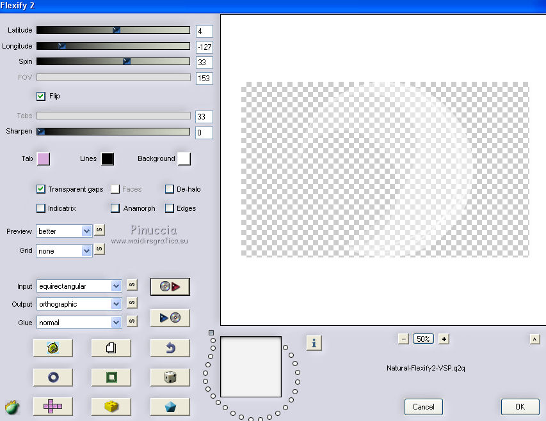Click the S button next to Grid
The width and height of the screenshot is (546, 421).
(x=99, y=249)
